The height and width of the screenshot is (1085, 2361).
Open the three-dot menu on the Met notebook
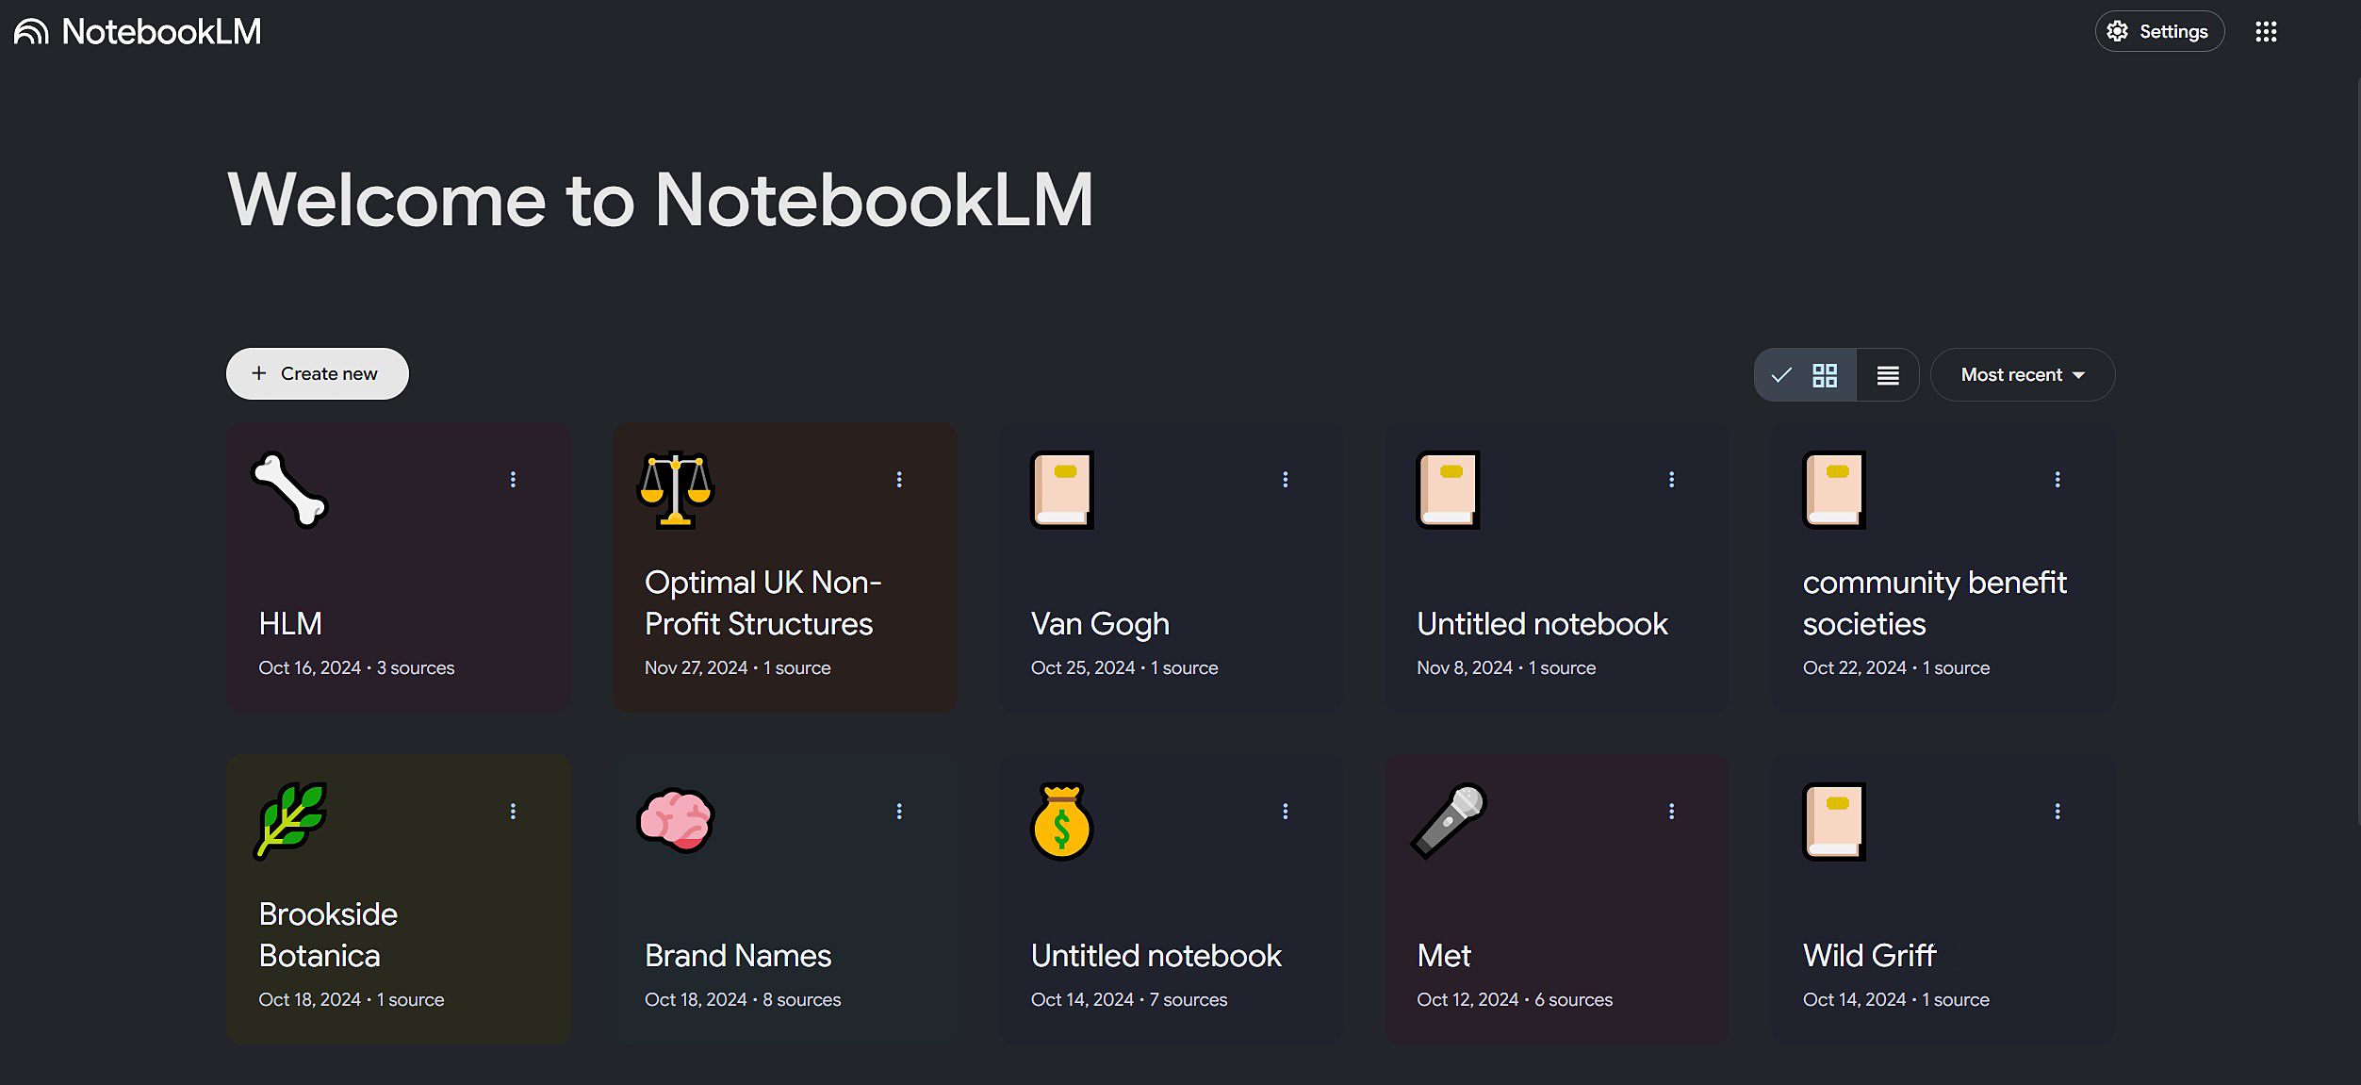point(1671,811)
